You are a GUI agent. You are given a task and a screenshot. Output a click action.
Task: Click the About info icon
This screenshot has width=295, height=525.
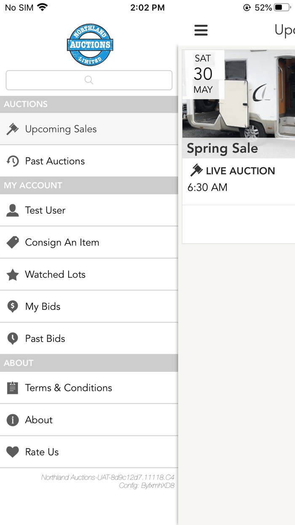[x=12, y=419]
